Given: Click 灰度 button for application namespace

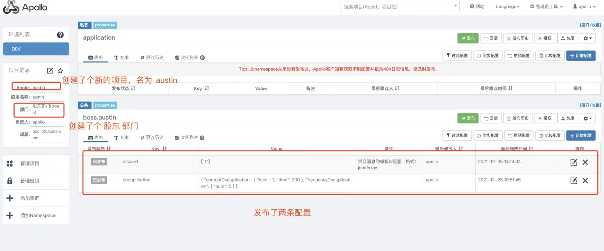Looking at the screenshot, I should [x=568, y=38].
